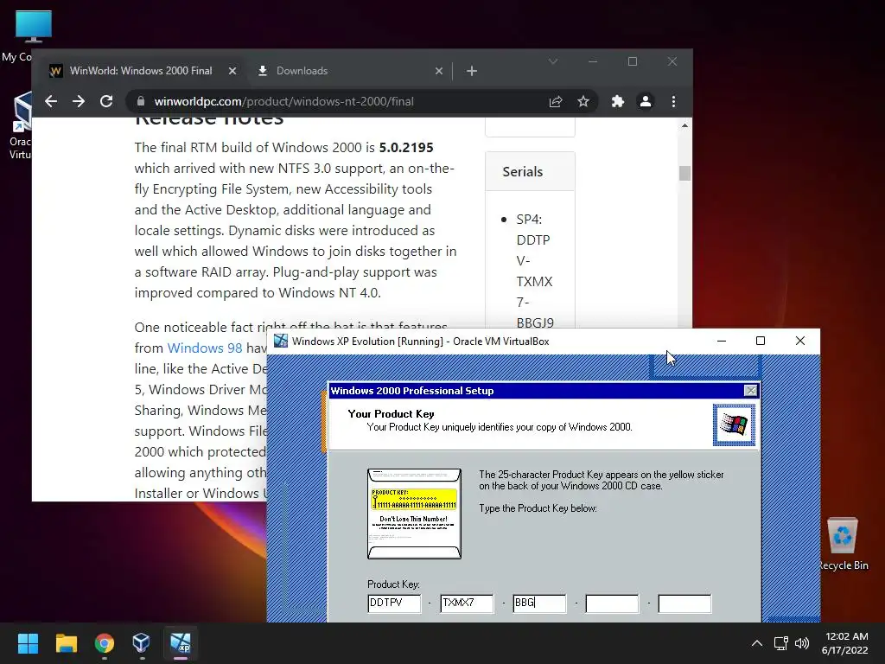Select the WinWorld: Windows 2000 Final tab
Screen dimensions: 885x664
[141, 71]
